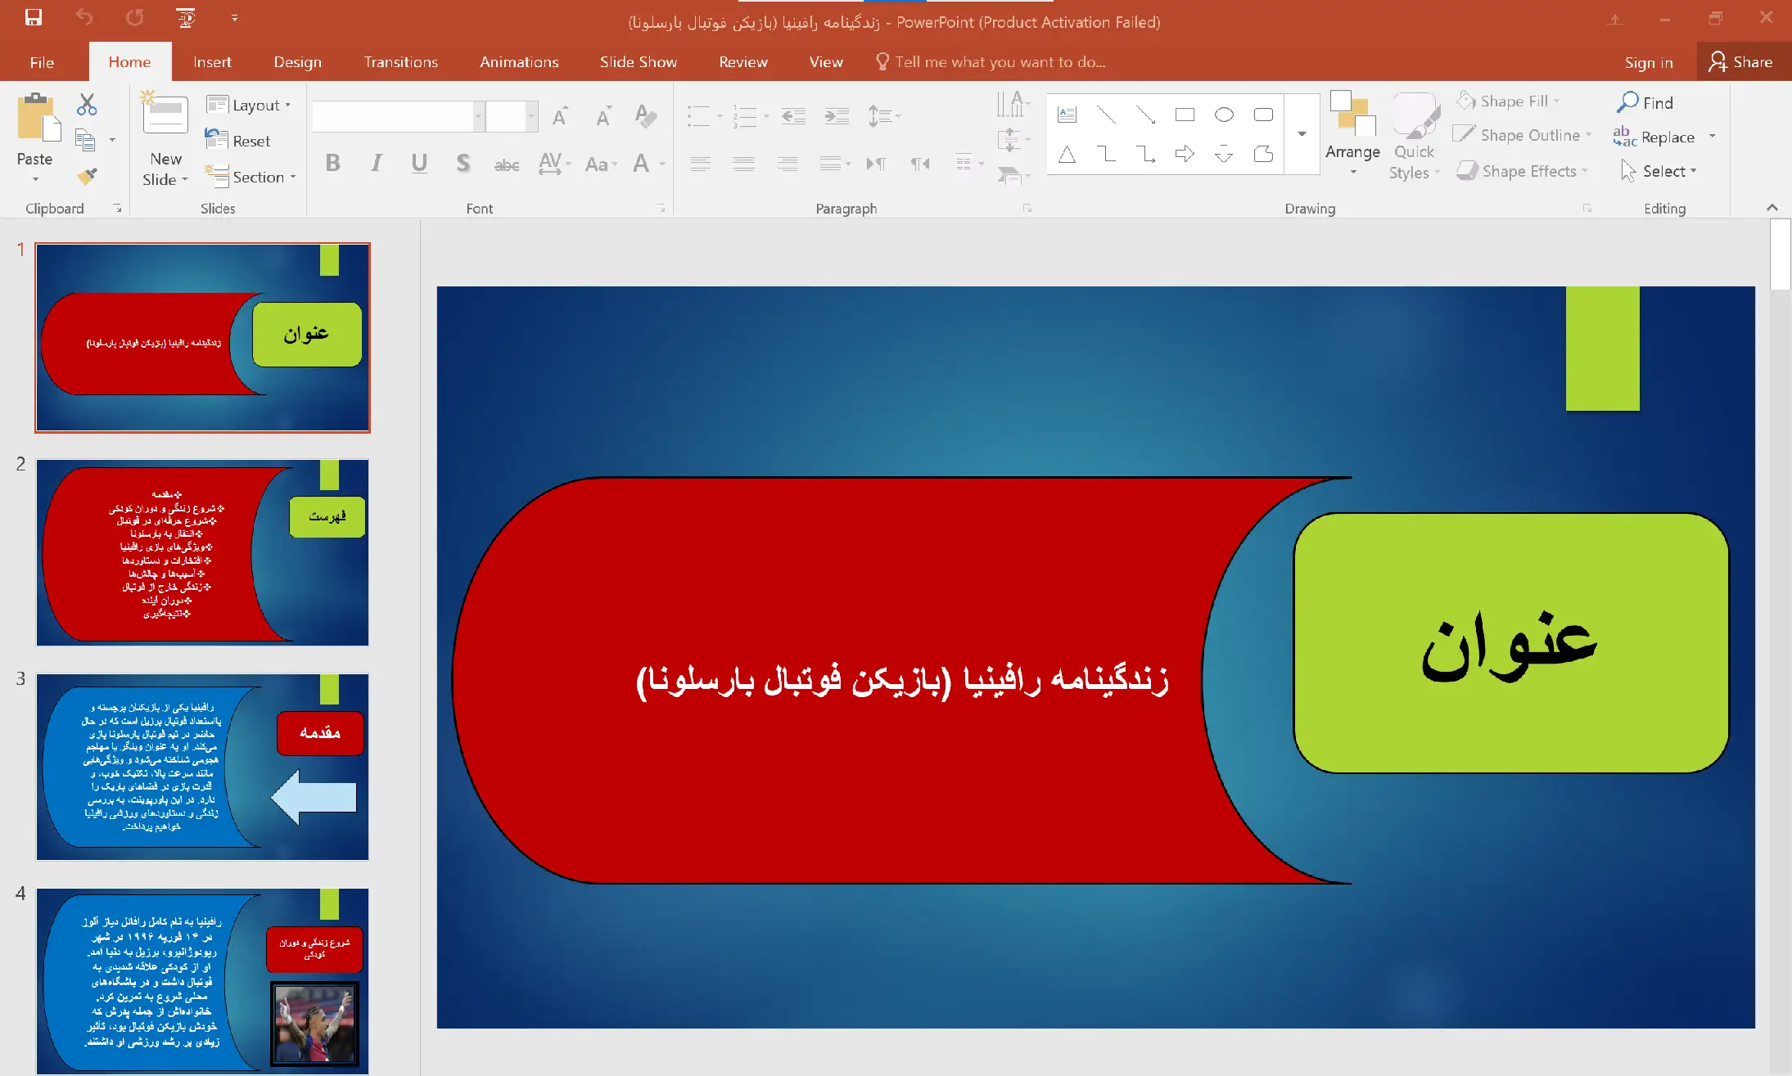Decrease list indent level icon
Viewport: 1792px width, 1076px height.
tap(793, 116)
